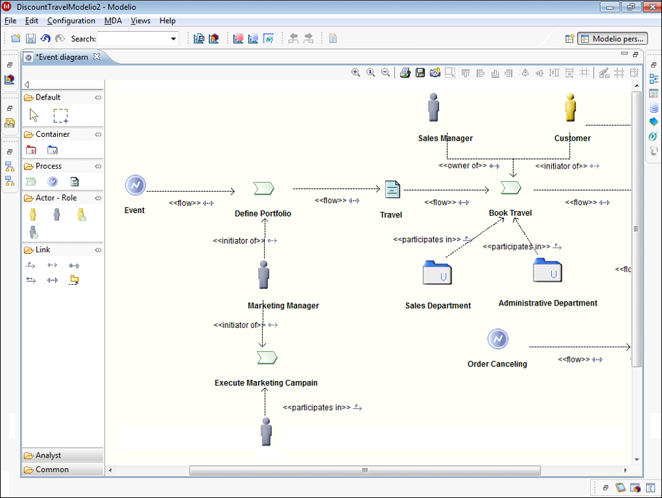Pick the event circle tool in Process palette
The height and width of the screenshot is (498, 662).
pyautogui.click(x=52, y=181)
